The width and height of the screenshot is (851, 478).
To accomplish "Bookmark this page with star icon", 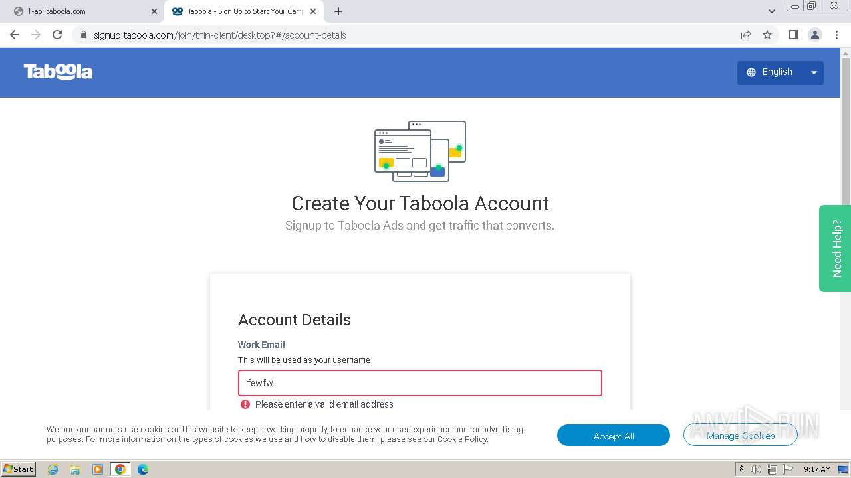I will [x=767, y=35].
